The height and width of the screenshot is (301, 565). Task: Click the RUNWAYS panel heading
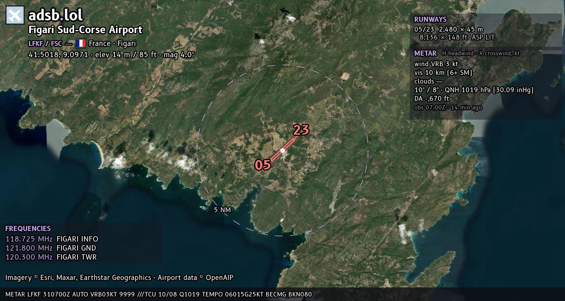[430, 20]
